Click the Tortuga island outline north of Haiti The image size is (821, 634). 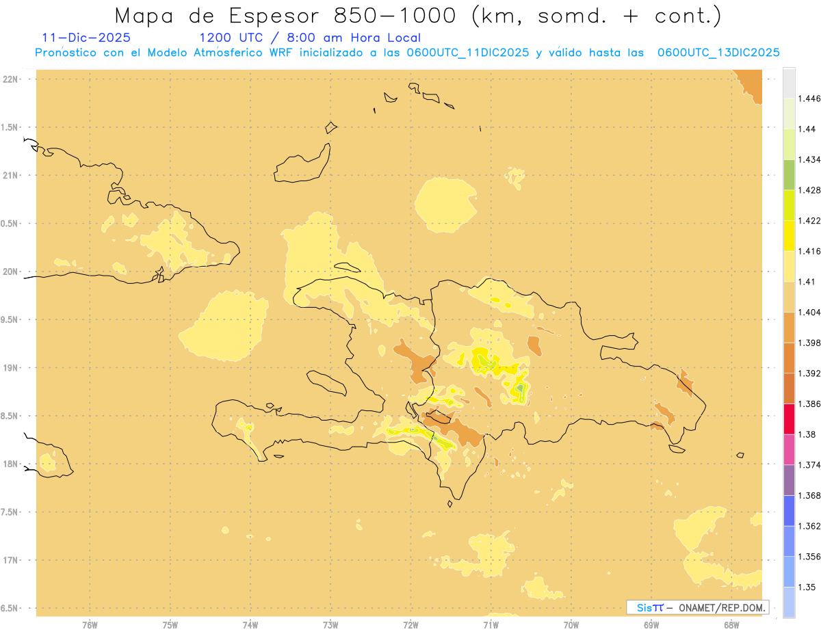pyautogui.click(x=348, y=267)
